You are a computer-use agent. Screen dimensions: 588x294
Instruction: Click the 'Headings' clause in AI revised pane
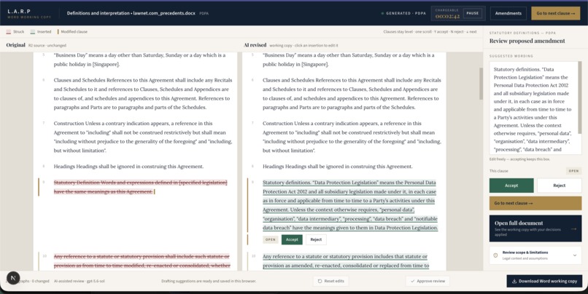click(338, 167)
